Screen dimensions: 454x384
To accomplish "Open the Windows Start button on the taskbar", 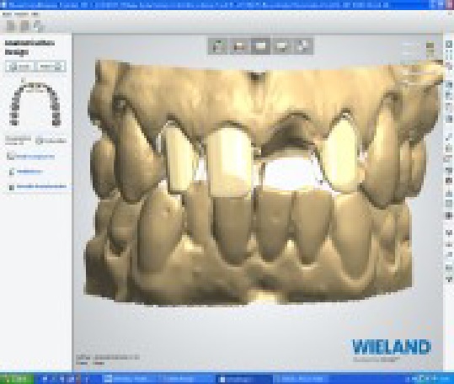I will [17, 378].
